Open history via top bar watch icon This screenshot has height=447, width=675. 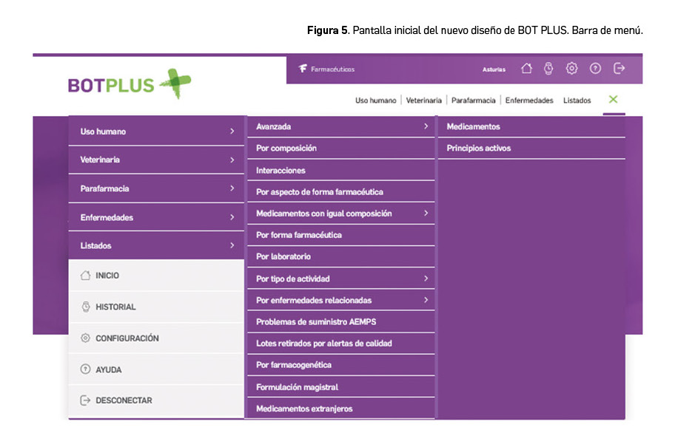click(548, 69)
